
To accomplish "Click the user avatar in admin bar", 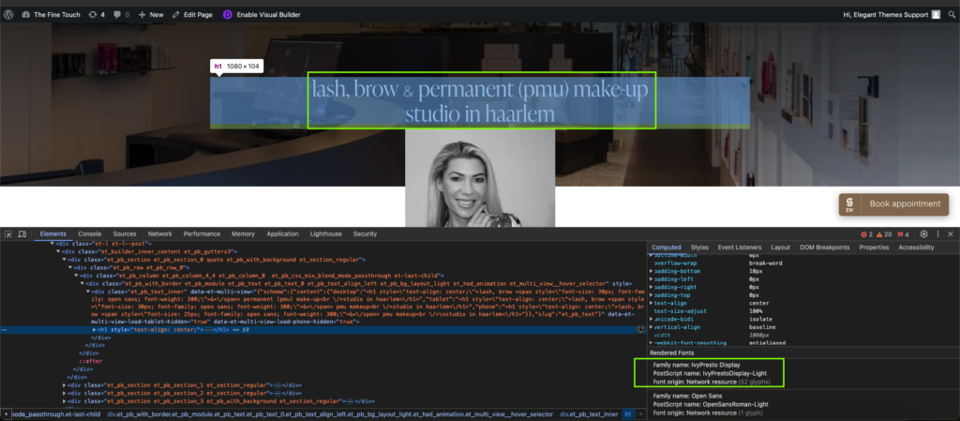I will 936,15.
